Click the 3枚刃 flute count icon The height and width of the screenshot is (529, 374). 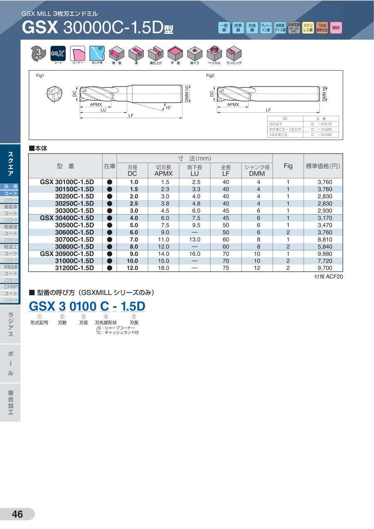[x=38, y=53]
